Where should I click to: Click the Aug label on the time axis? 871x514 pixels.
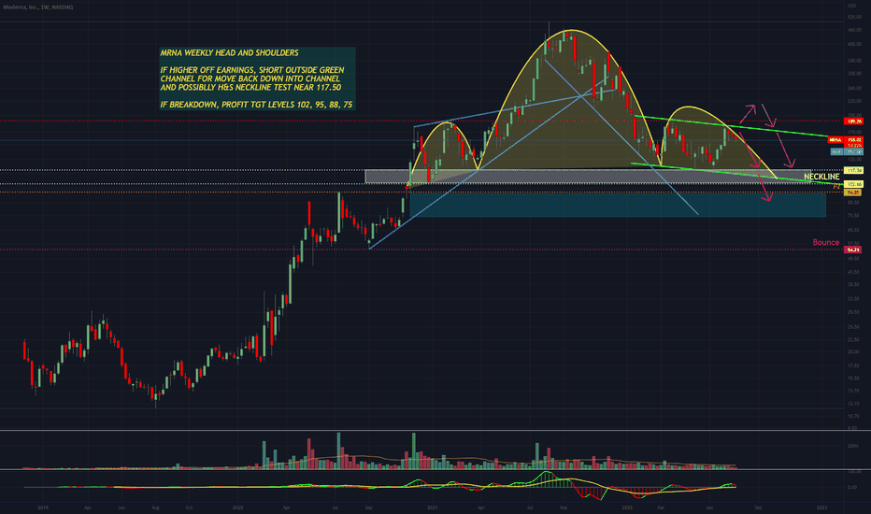[155, 507]
